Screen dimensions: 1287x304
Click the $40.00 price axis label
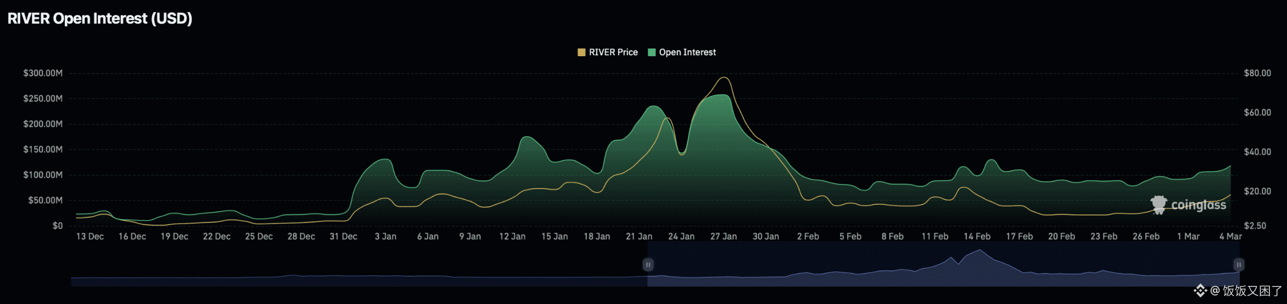tap(1257, 152)
